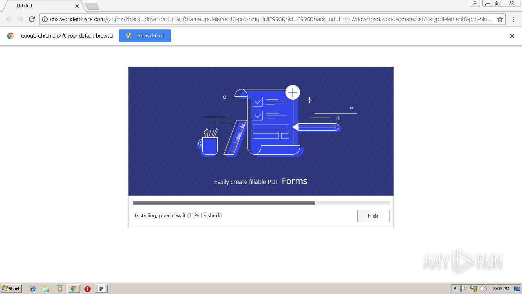Click the Hide button in installer
Image resolution: width=522 pixels, height=294 pixels.
373,216
